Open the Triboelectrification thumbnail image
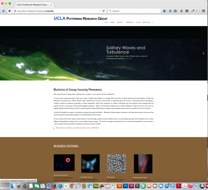Screen dimensions: 208x190 [x=143, y=164]
